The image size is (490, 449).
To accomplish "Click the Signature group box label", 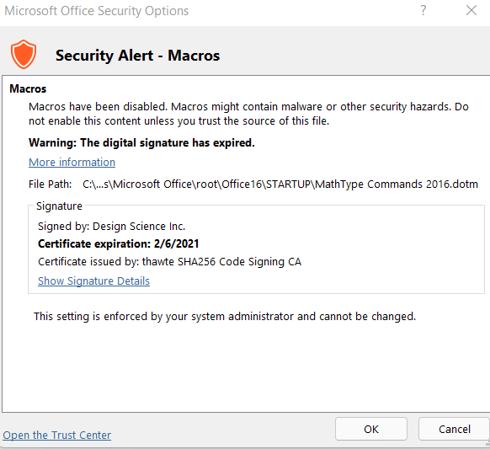I will pos(59,206).
